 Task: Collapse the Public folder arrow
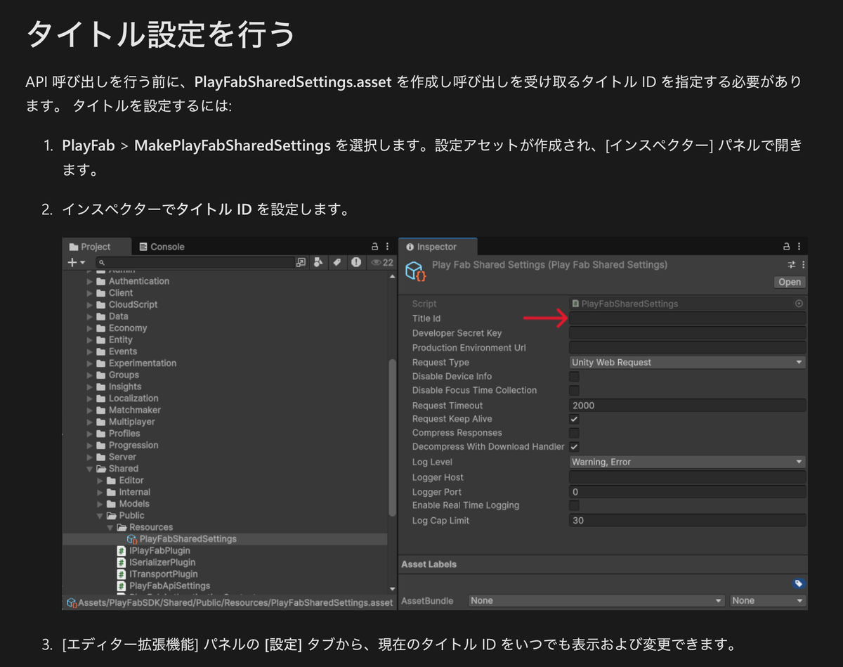(x=100, y=516)
